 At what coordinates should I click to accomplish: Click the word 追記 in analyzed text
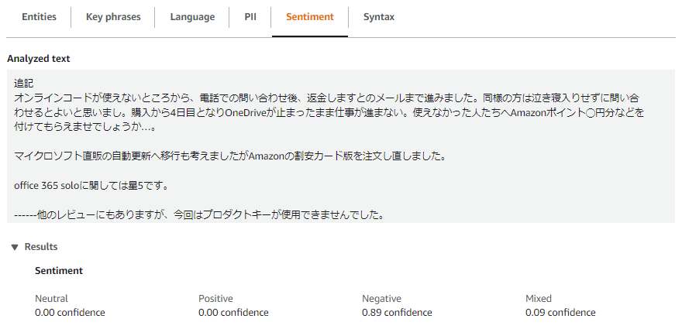(25, 82)
